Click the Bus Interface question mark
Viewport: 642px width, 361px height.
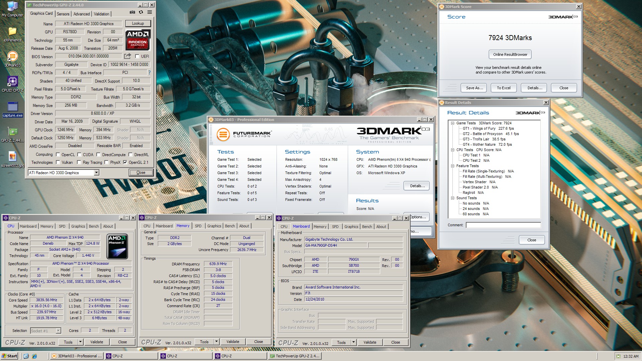tap(149, 73)
